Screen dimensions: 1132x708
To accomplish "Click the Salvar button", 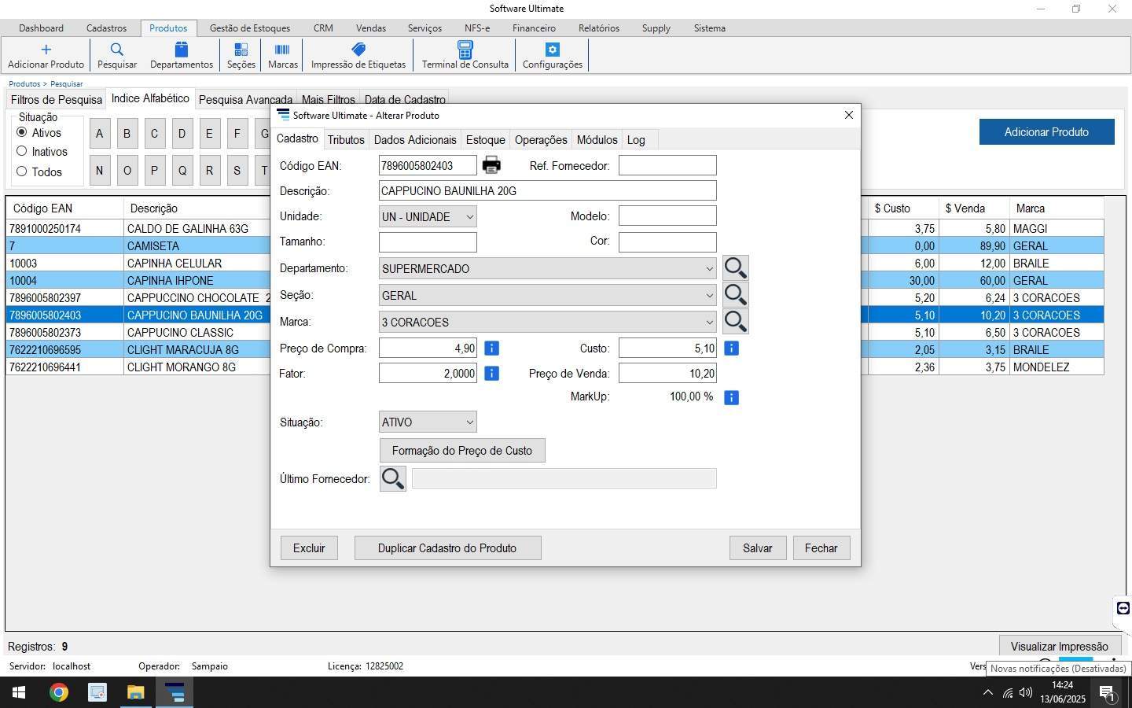I will point(758,548).
